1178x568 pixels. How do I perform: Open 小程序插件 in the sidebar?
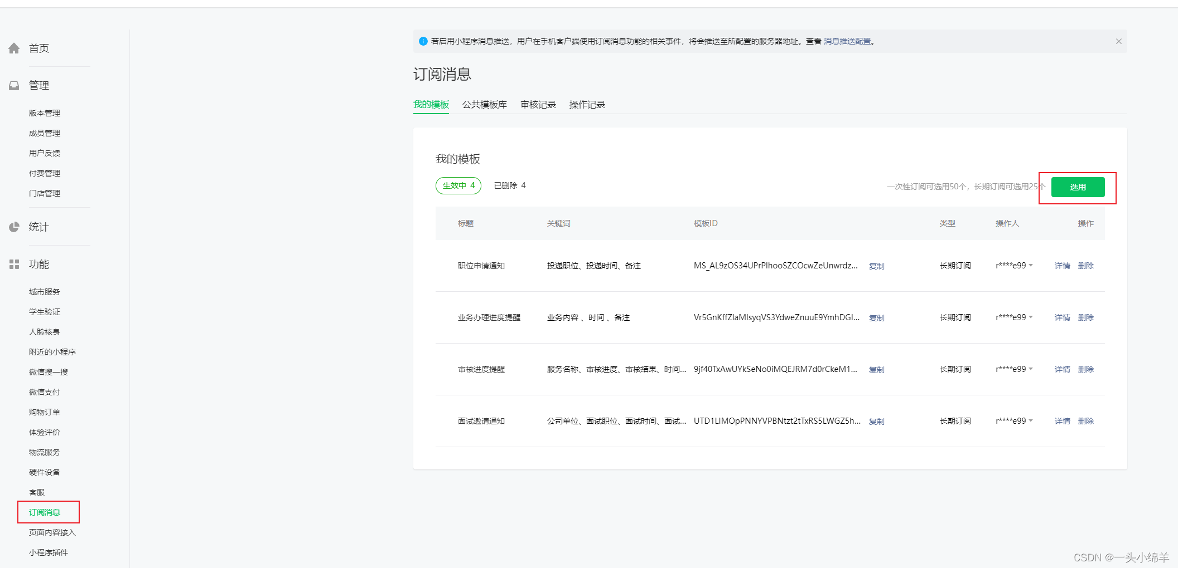click(49, 552)
